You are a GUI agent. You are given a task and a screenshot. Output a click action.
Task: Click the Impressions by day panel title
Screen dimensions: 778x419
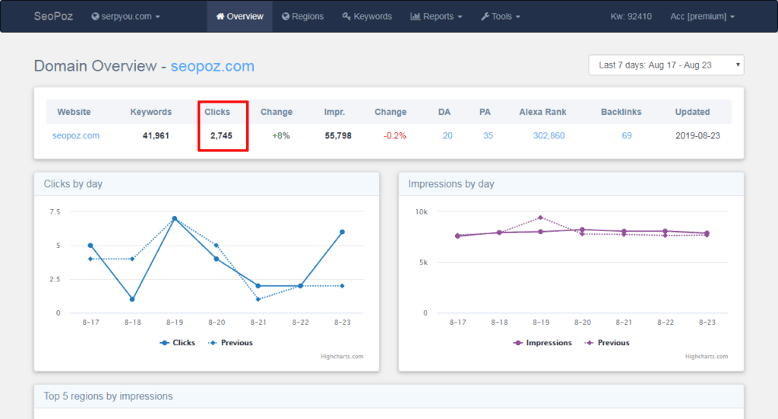[451, 184]
